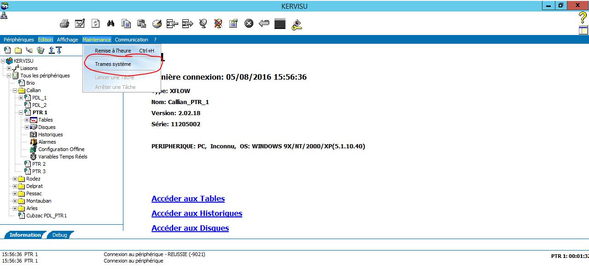Follow the Accéder aux Tables link
Viewport: 589px width, 269px height.
click(188, 199)
